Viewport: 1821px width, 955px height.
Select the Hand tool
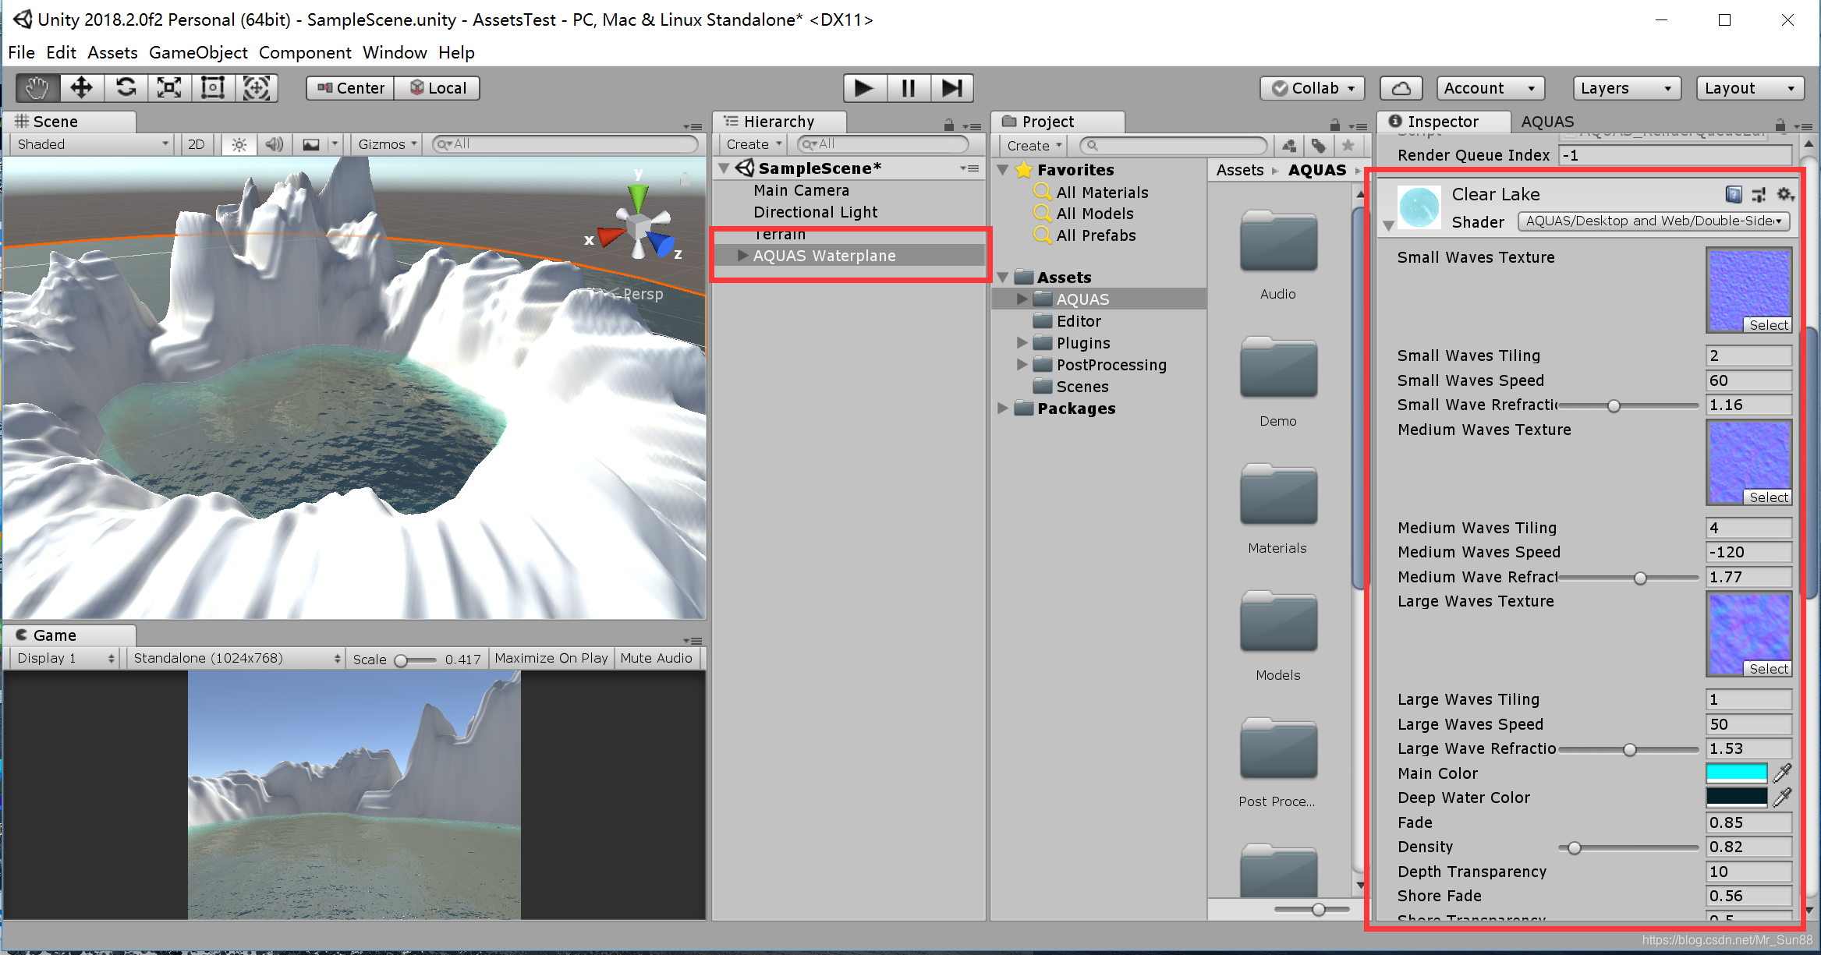click(x=37, y=88)
